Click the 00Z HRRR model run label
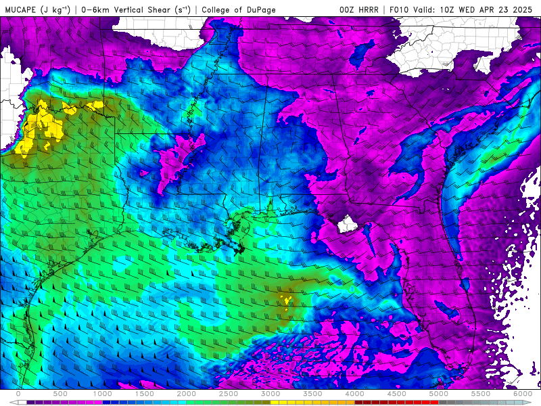541x406 pixels. [359, 9]
